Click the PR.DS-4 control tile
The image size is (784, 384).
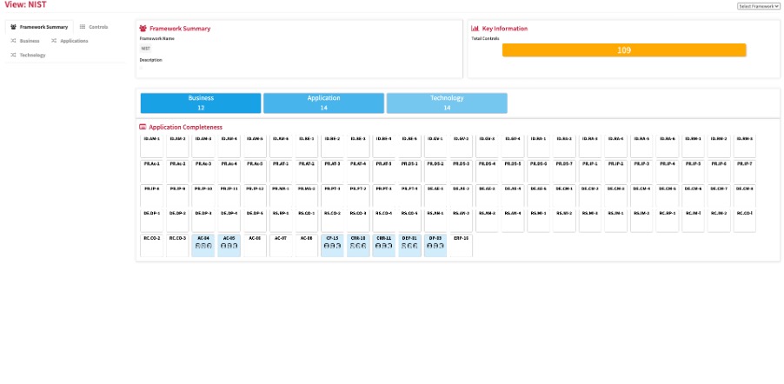coord(487,171)
